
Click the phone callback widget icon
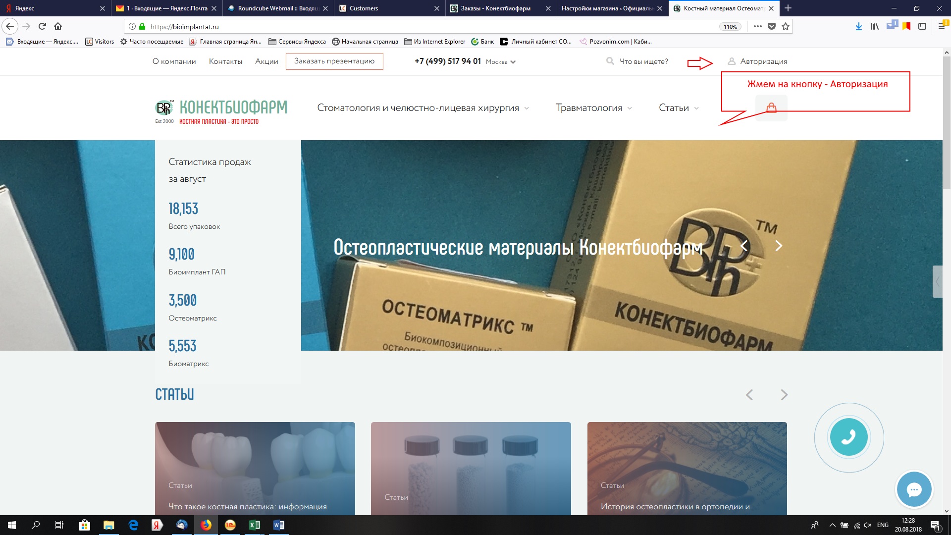848,437
